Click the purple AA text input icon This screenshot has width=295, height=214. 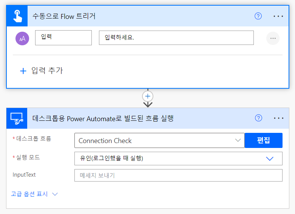coord(22,38)
